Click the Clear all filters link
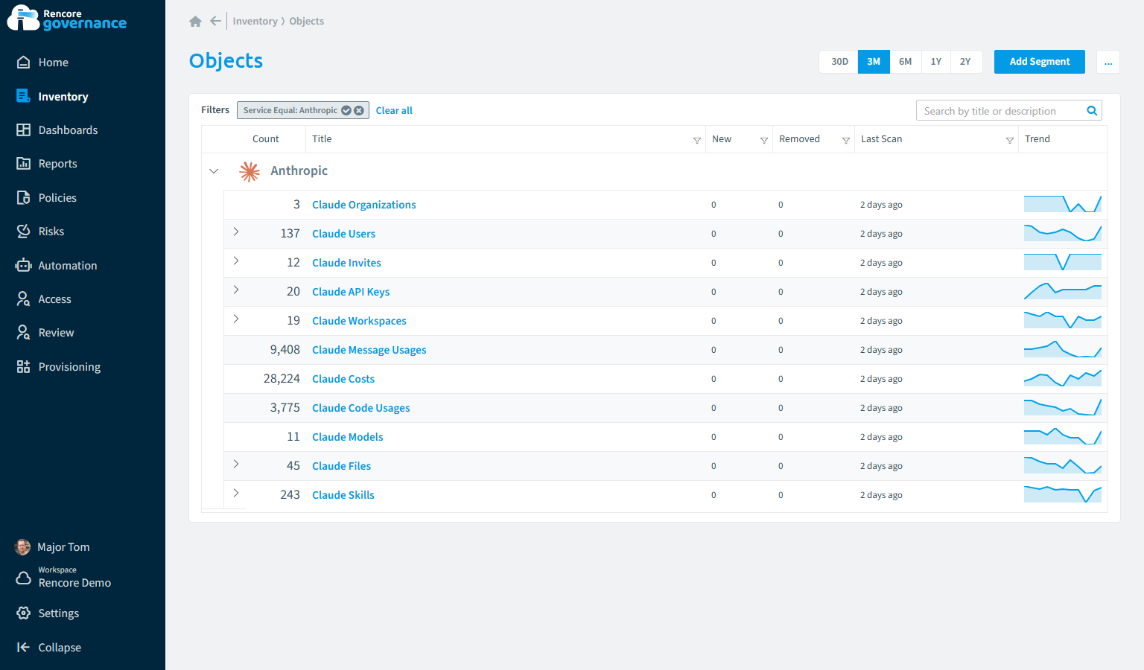 (x=394, y=110)
